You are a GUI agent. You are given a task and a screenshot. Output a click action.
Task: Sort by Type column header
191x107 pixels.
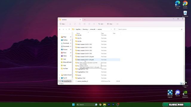pyautogui.click(x=102, y=33)
